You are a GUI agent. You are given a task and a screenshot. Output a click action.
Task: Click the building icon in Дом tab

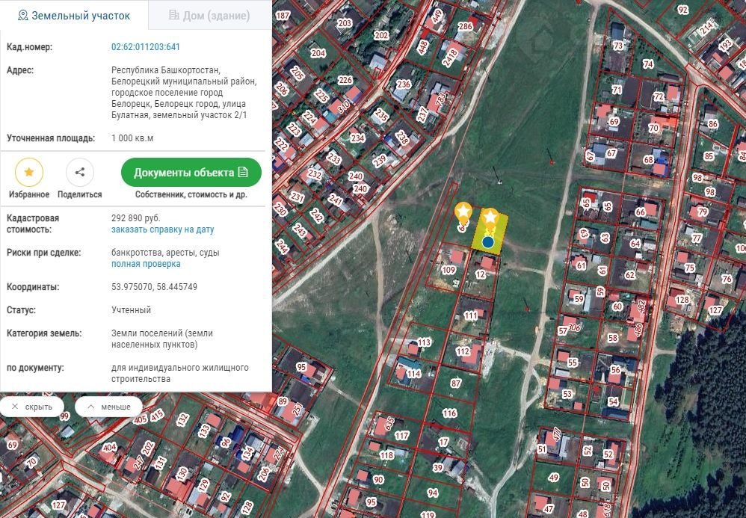click(x=174, y=15)
